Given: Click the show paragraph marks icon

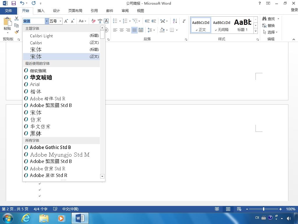Looking at the screenshot, I should tap(184, 21).
